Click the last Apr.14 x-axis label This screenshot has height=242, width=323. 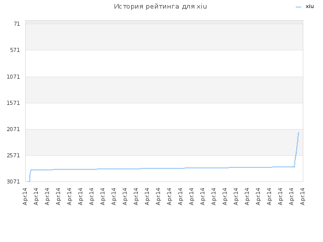302,196
